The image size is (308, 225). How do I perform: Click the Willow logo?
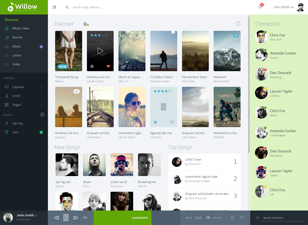click(23, 7)
